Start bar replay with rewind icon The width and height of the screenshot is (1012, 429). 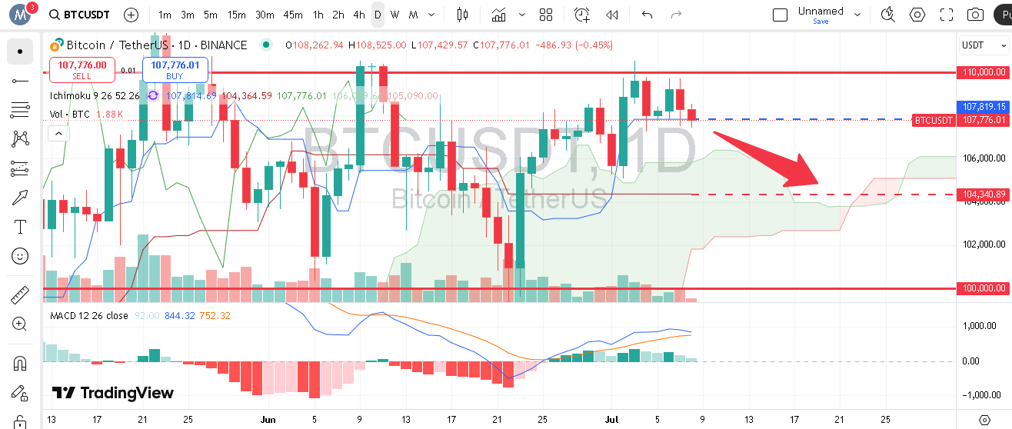pyautogui.click(x=612, y=15)
